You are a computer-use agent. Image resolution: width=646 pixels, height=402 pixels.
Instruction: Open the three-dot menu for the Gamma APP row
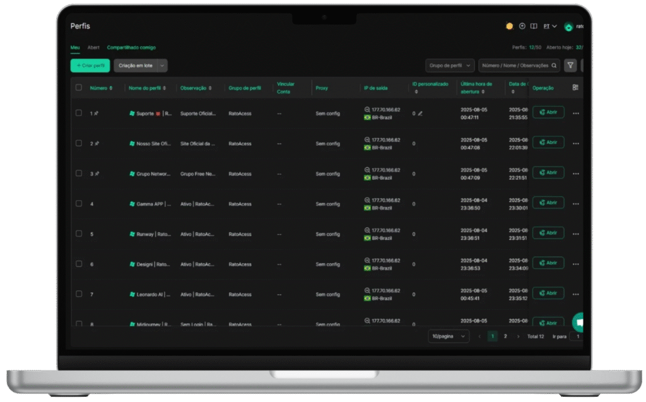coord(575,204)
